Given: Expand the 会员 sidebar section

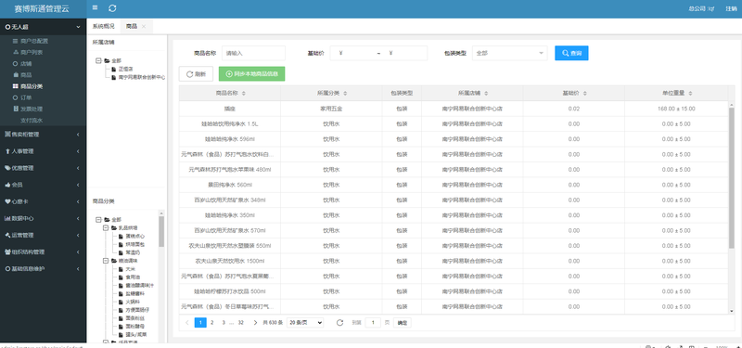Looking at the screenshot, I should [x=43, y=185].
